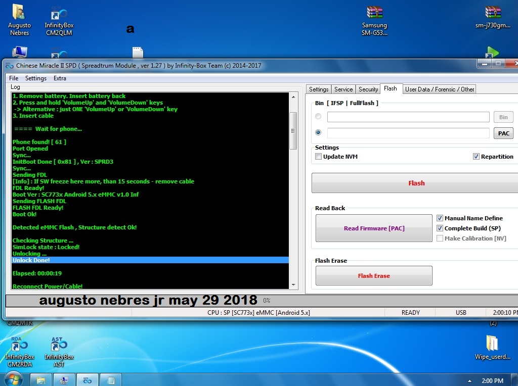Click the Bin file path field
The width and height of the screenshot is (518, 386).
(408, 117)
